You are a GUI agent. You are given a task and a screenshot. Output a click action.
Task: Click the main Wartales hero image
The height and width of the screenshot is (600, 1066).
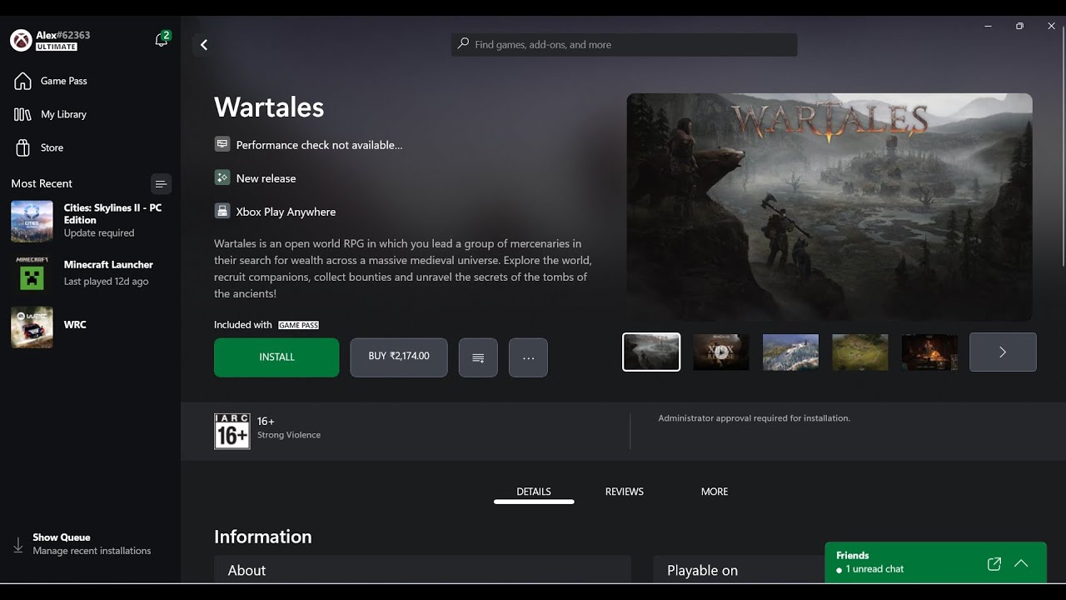[829, 207]
